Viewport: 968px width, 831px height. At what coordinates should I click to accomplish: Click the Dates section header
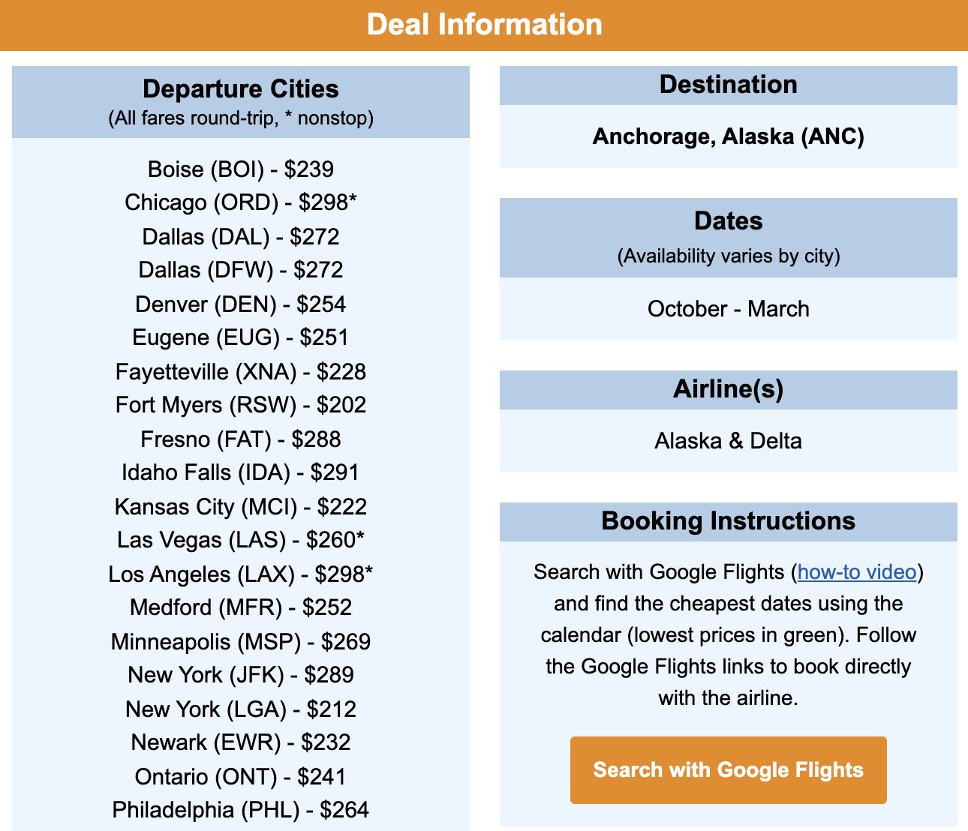[729, 220]
